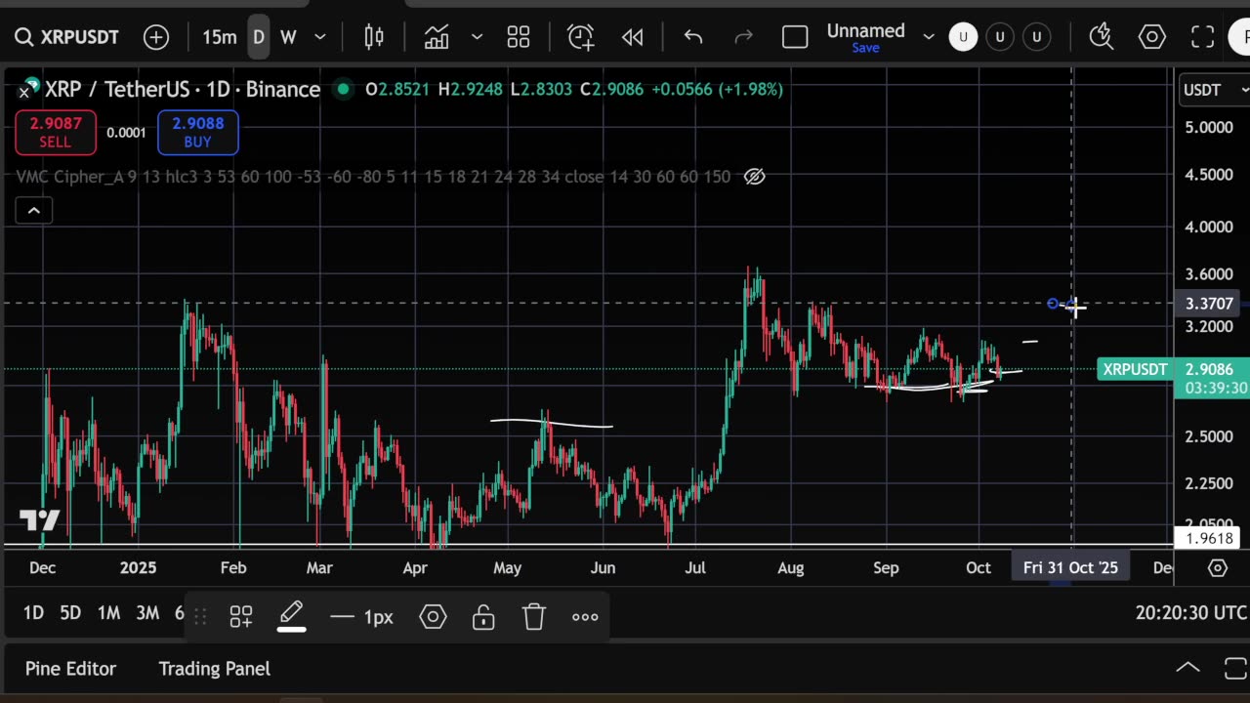The height and width of the screenshot is (703, 1250).
Task: Click the 1.9618 horizontal line price label
Action: pyautogui.click(x=1210, y=539)
